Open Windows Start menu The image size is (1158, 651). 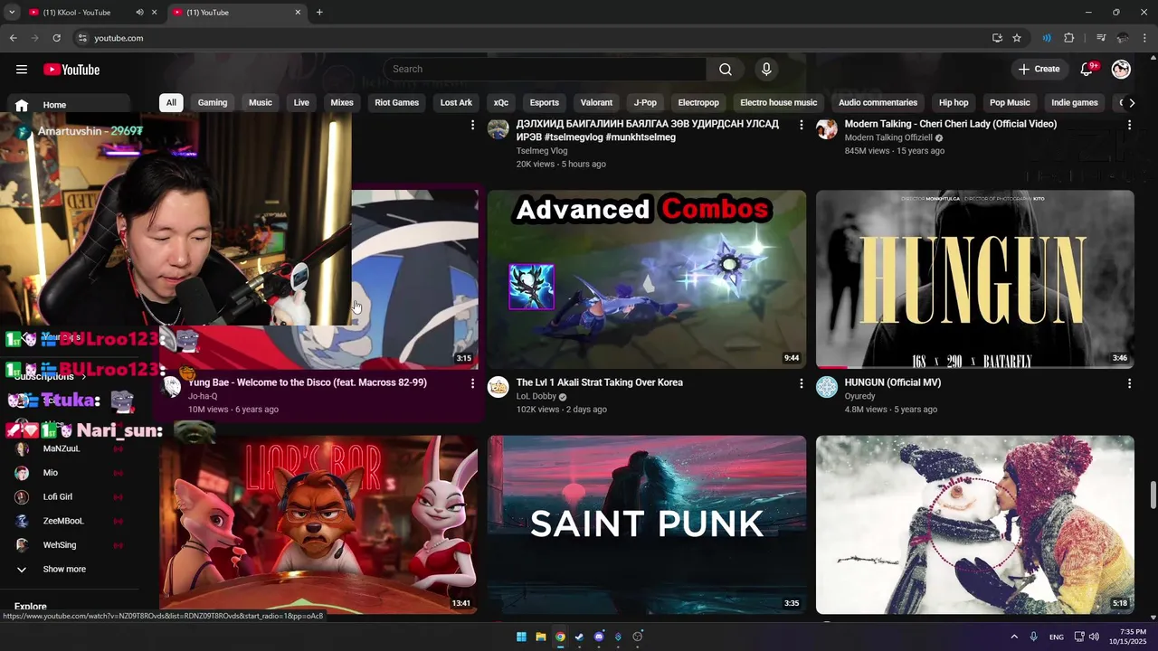tap(521, 637)
